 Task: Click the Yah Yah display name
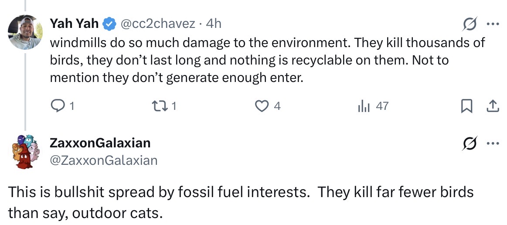tap(74, 24)
